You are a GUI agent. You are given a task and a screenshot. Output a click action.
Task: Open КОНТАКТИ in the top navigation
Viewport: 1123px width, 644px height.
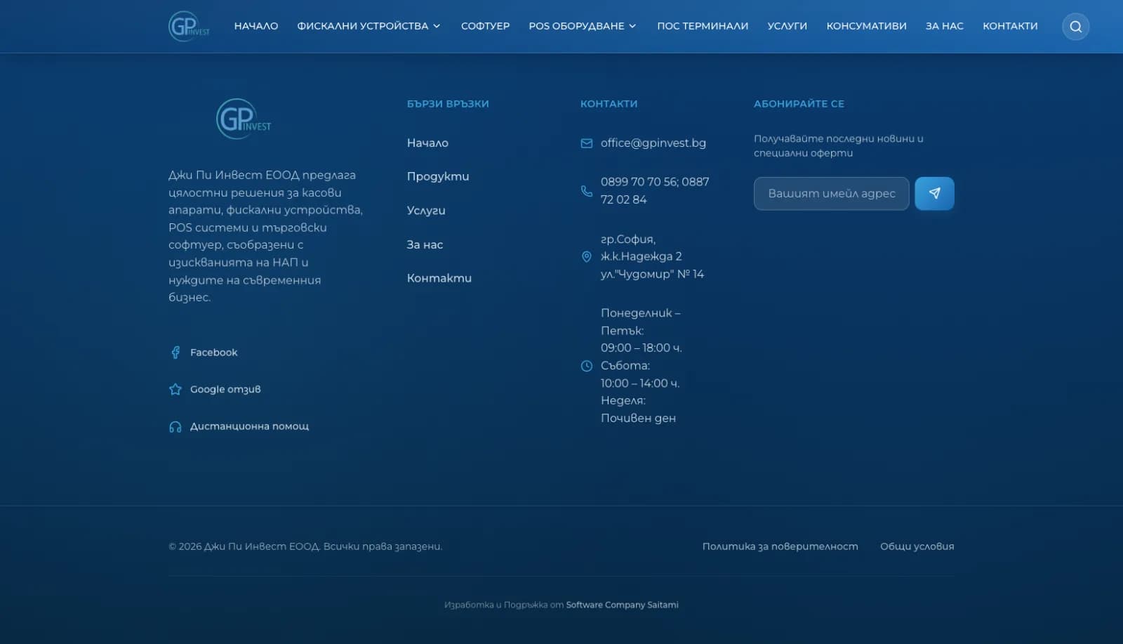pyautogui.click(x=1010, y=26)
